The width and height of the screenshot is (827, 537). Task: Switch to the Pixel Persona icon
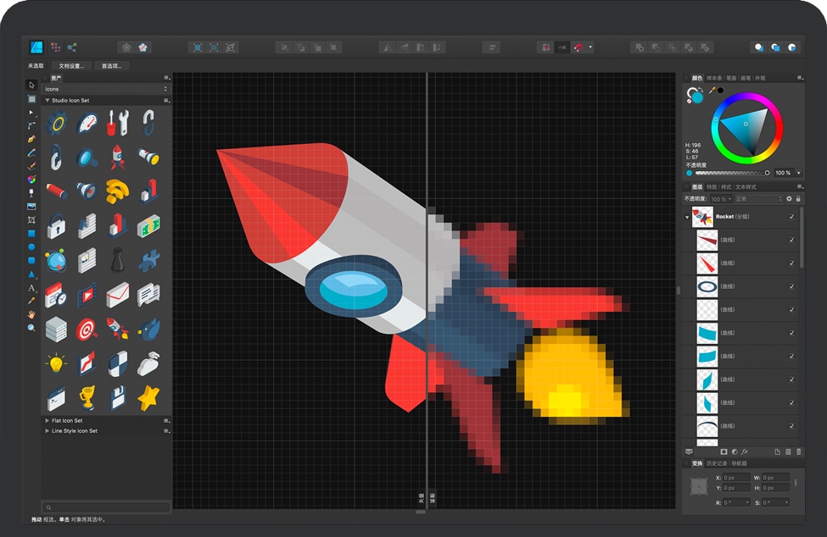click(55, 47)
